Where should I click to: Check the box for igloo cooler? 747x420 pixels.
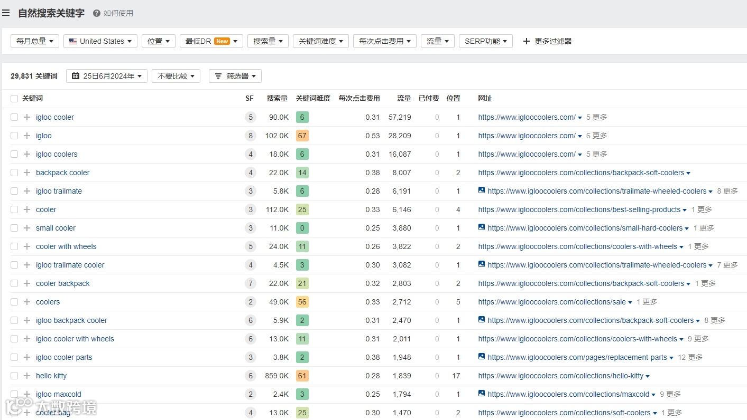point(14,117)
